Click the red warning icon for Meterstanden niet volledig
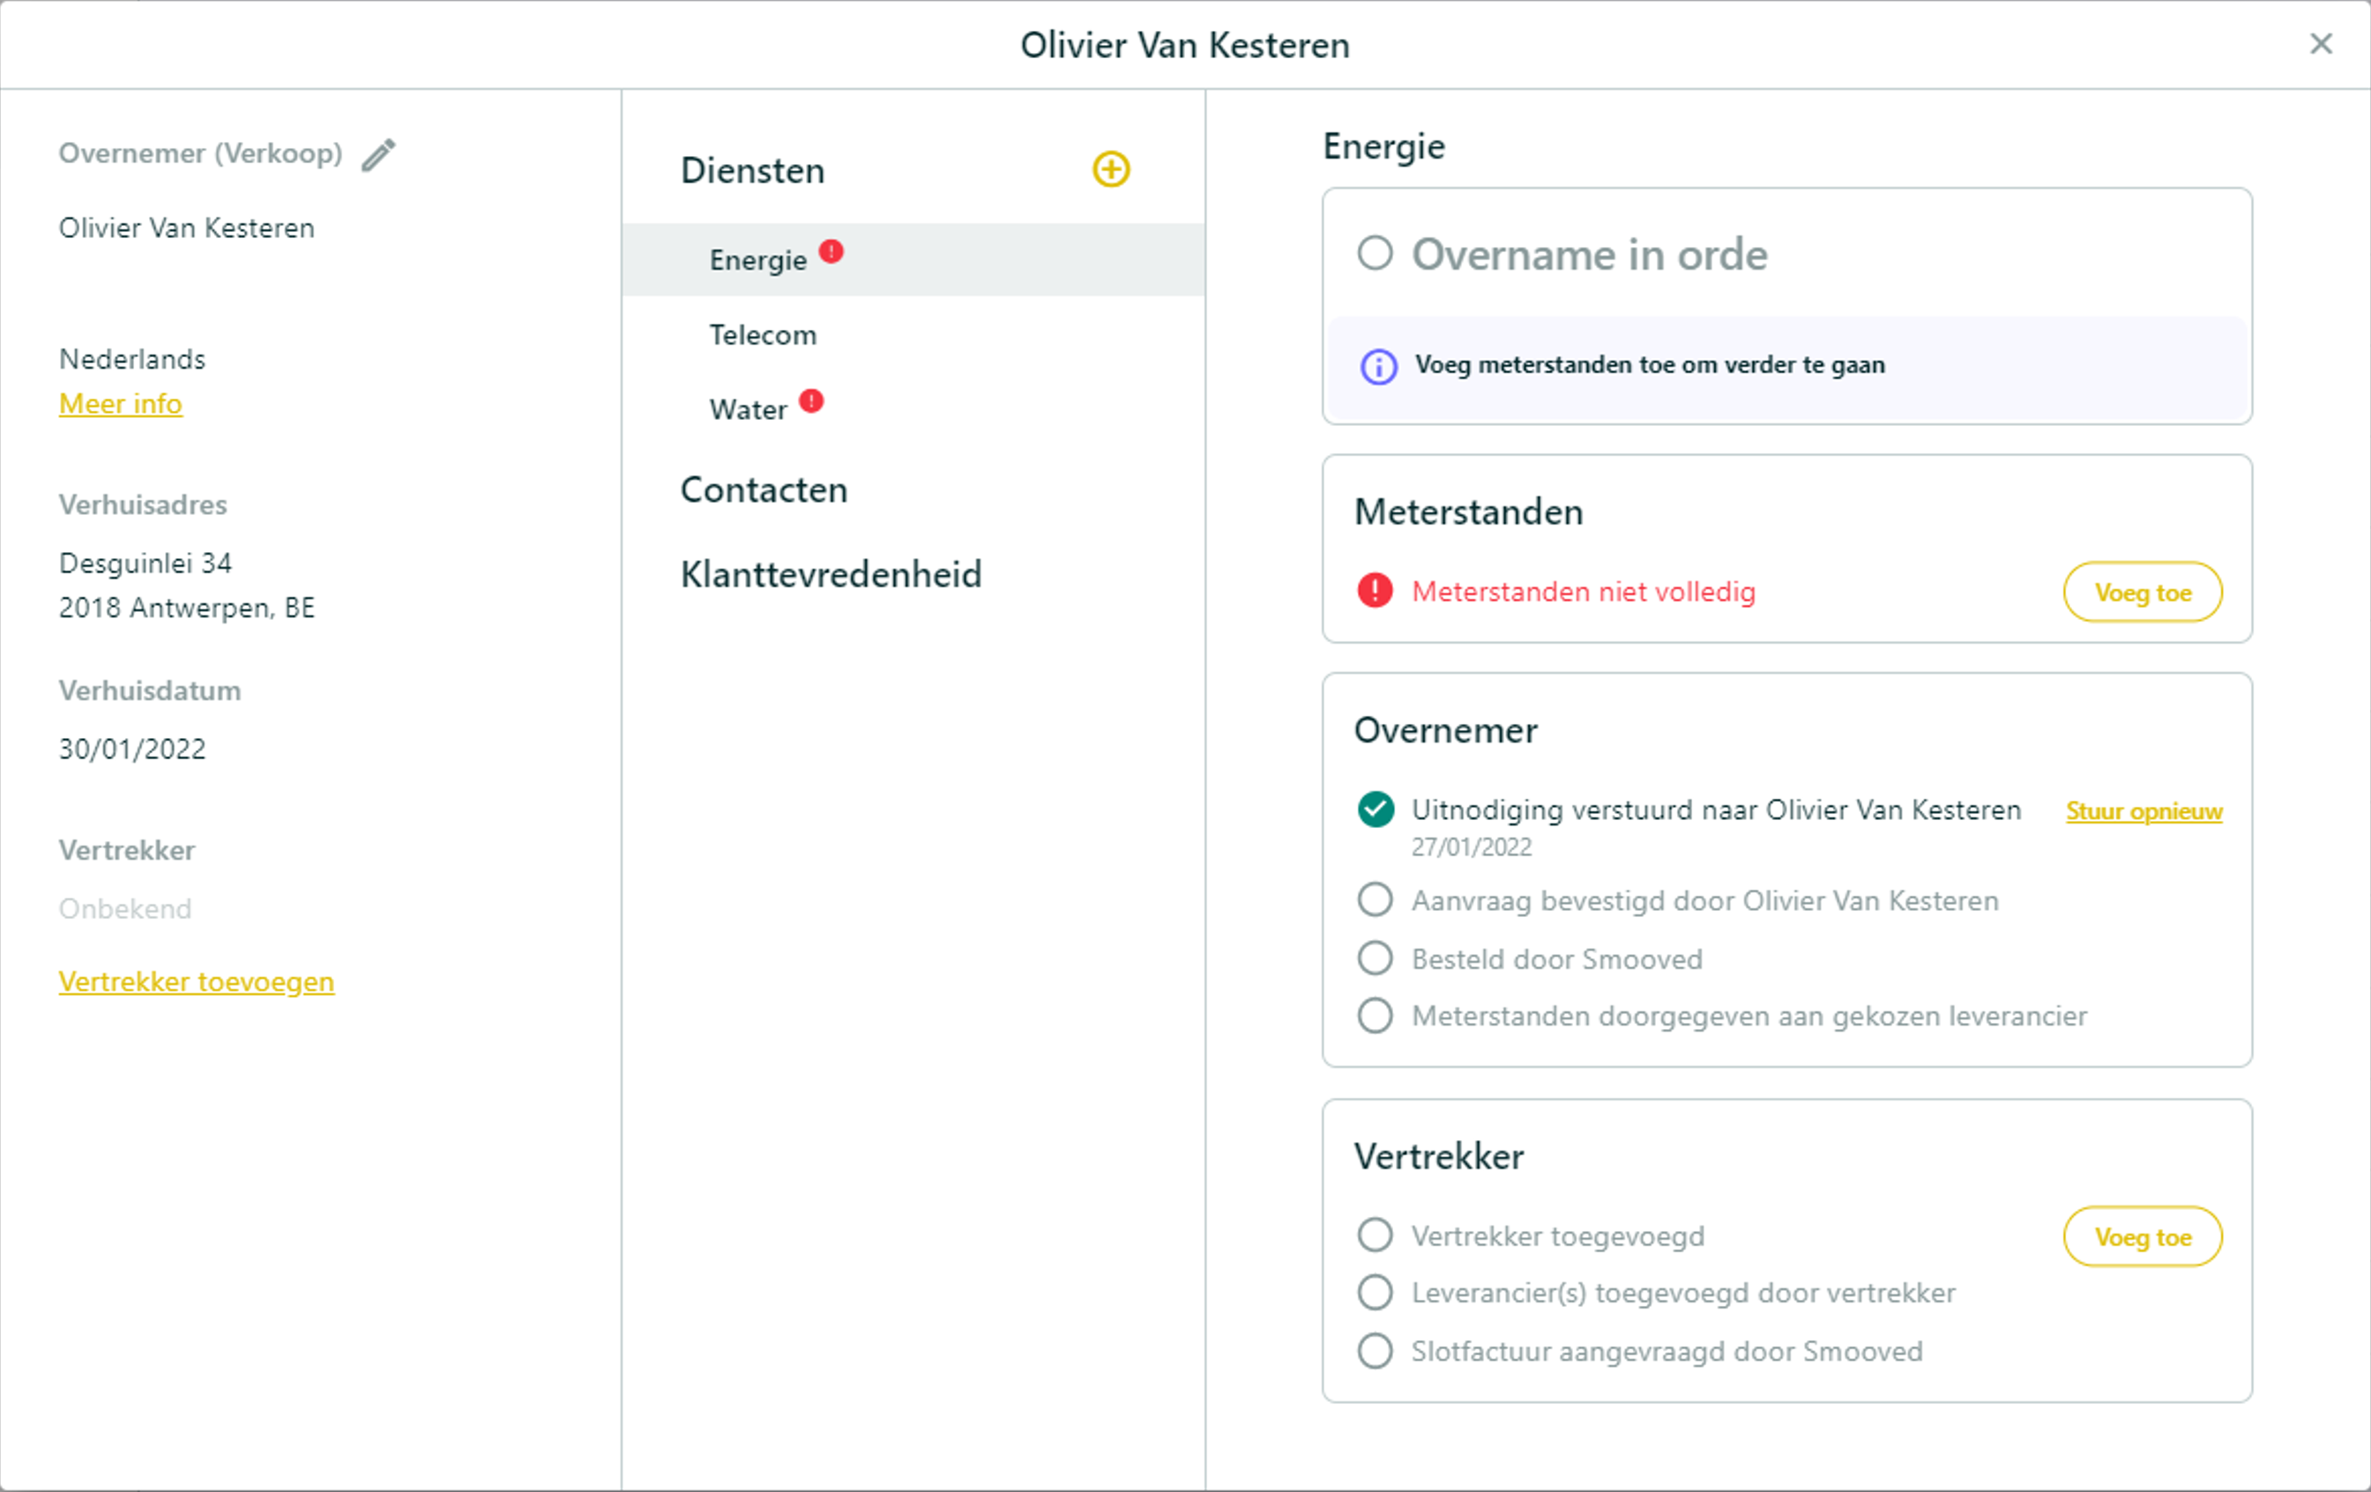 click(1375, 591)
